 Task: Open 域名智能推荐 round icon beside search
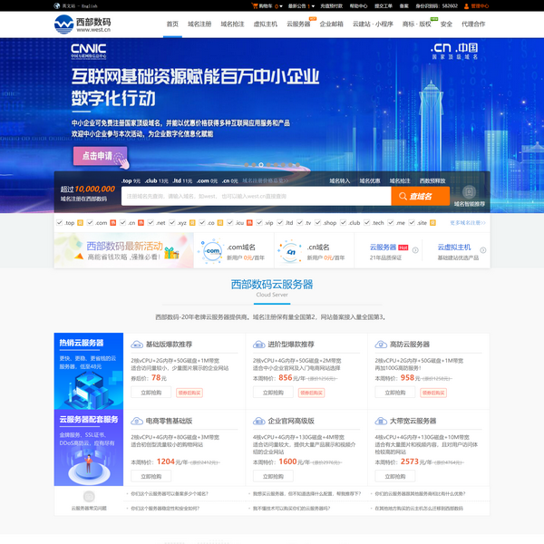(x=470, y=192)
